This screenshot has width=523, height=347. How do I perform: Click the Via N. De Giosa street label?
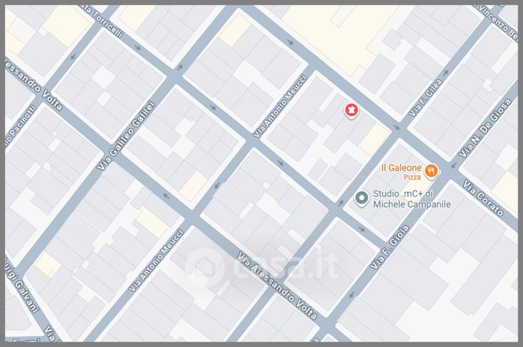(x=484, y=128)
